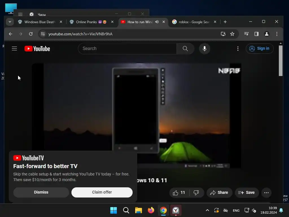Screen dimensions: 289x217
Task: Click the Sign in button
Action: tap(260, 49)
